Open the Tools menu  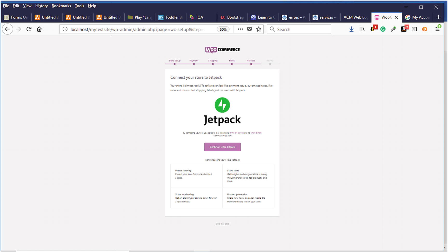click(79, 6)
